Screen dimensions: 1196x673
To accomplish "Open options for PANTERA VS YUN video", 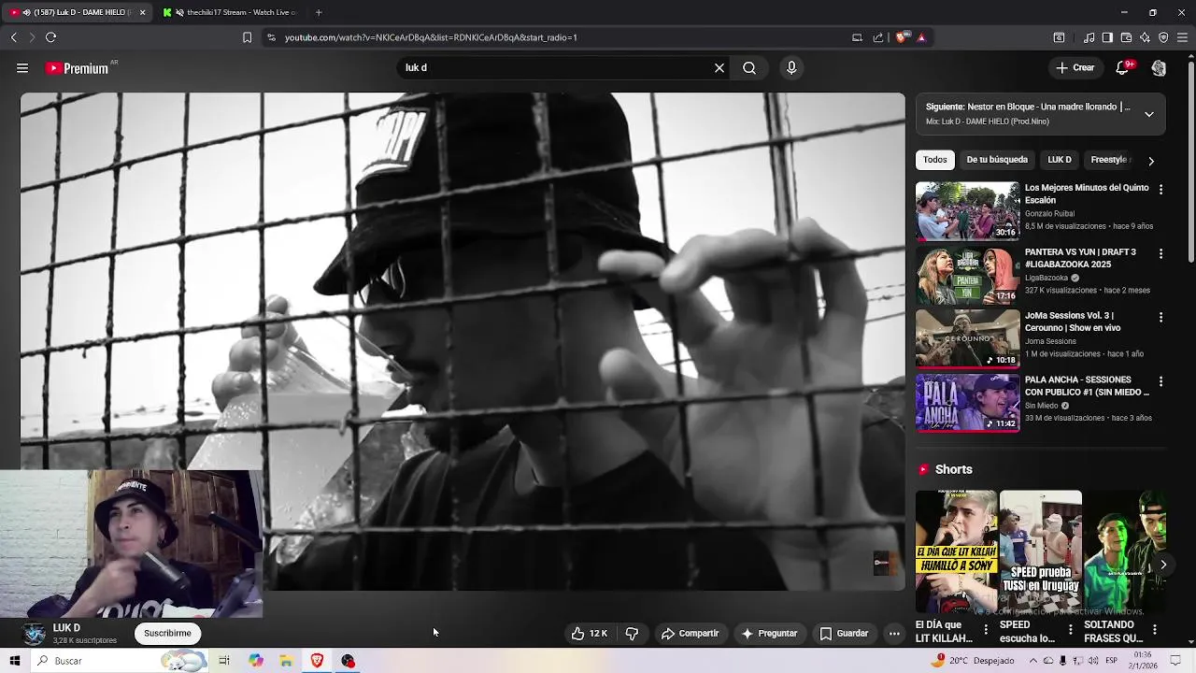I will [1160, 253].
